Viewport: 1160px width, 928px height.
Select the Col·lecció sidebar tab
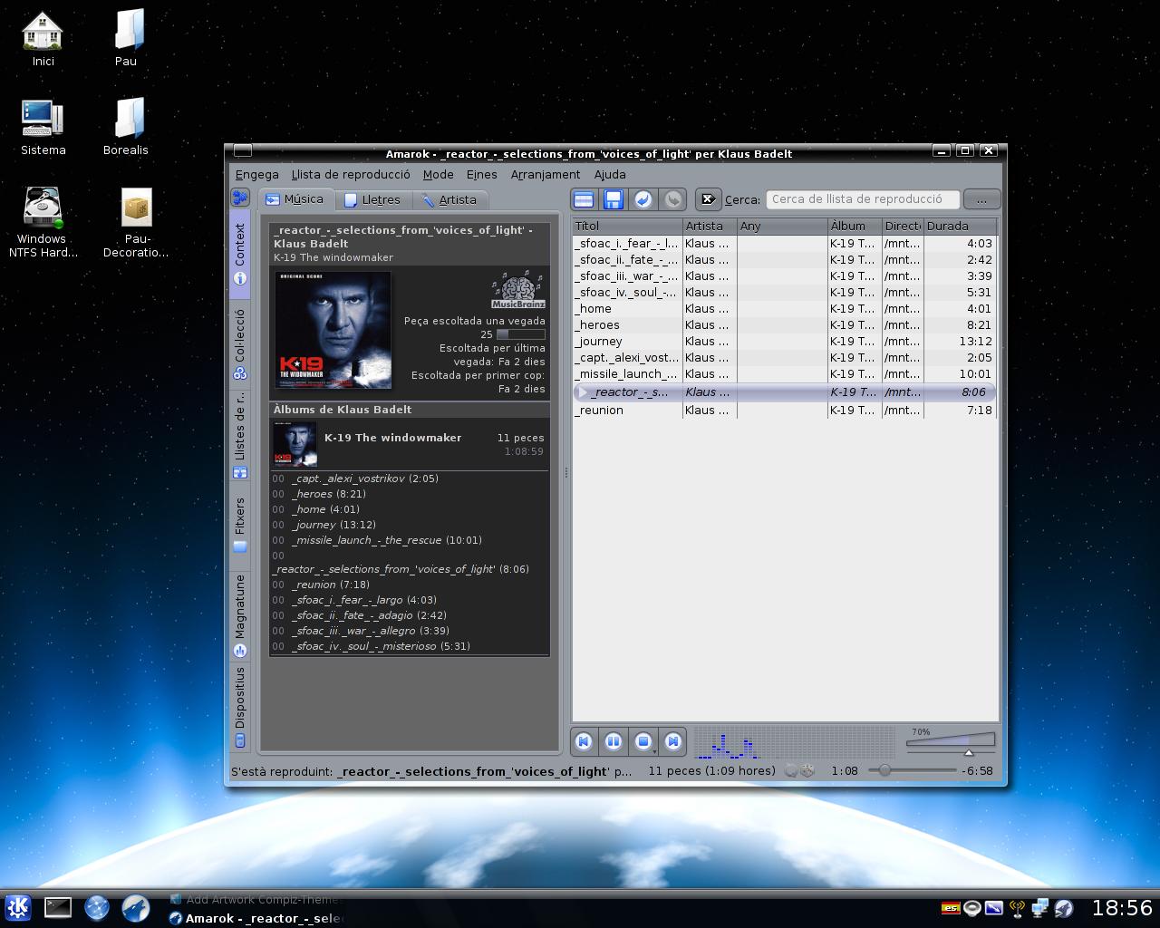[240, 343]
